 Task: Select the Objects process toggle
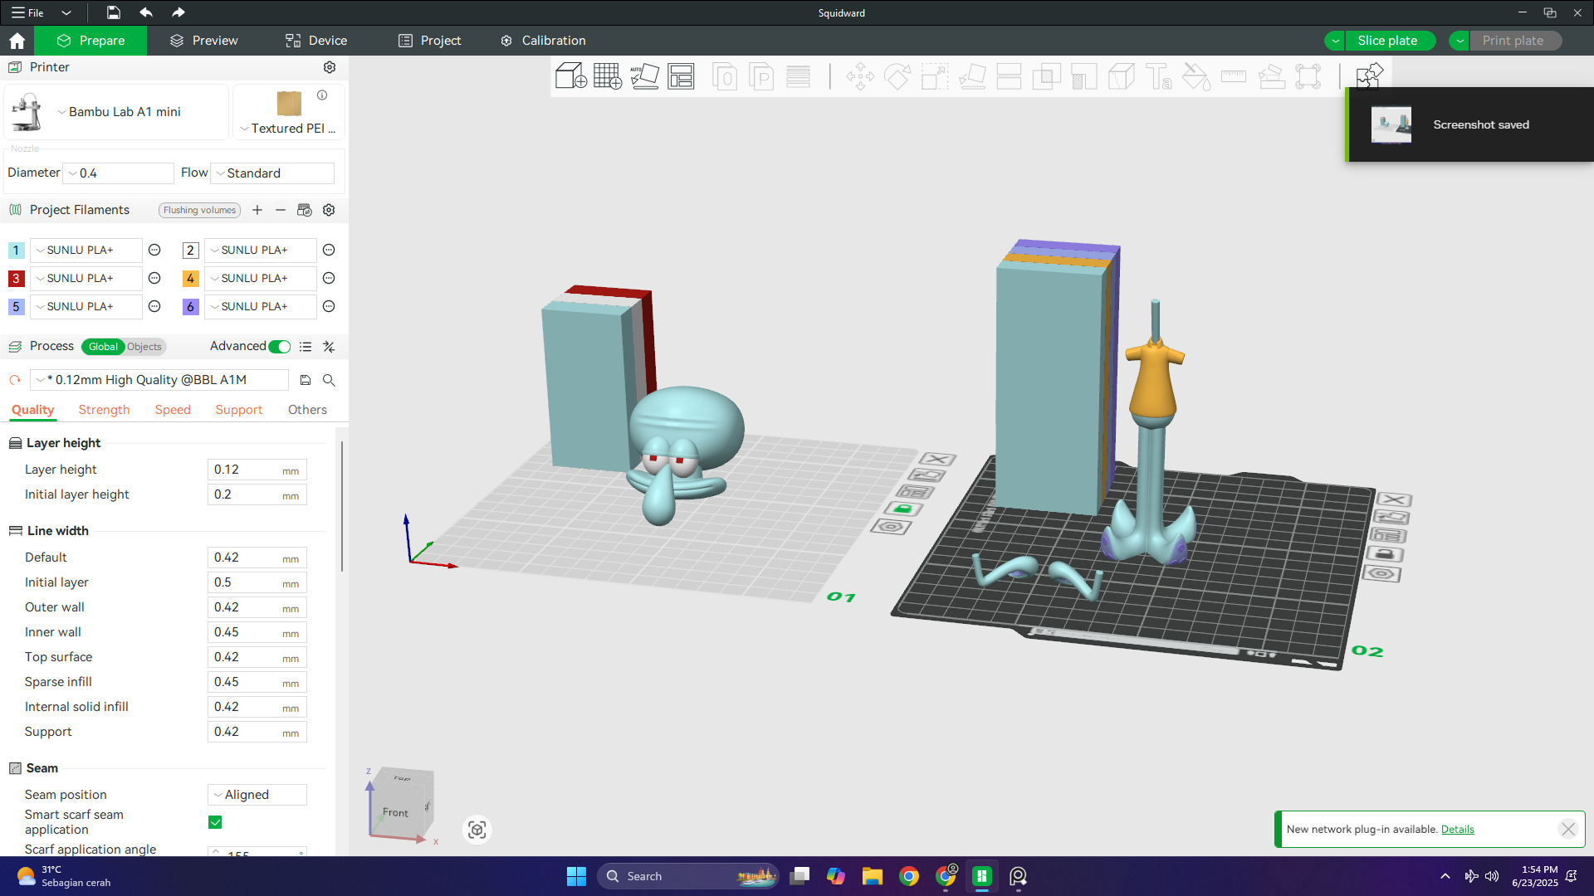(x=144, y=347)
